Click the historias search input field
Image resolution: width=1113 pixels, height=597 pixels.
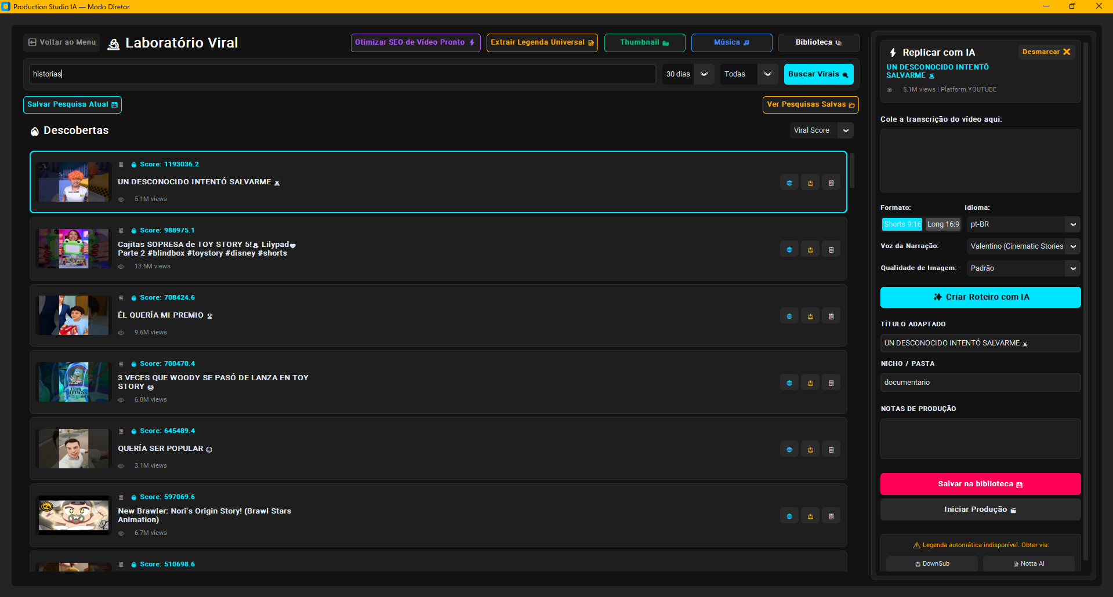tap(342, 74)
